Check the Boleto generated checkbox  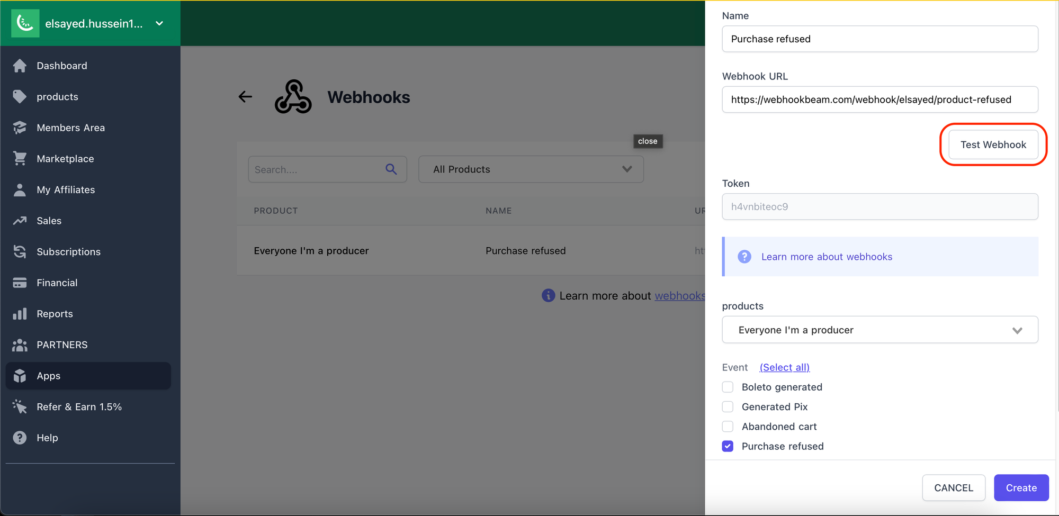point(728,387)
